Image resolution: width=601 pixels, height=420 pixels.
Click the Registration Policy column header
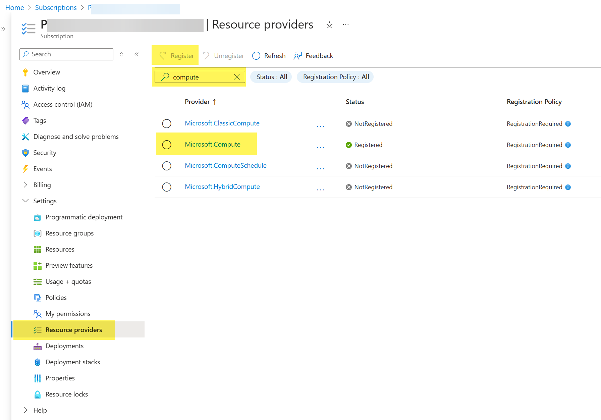pyautogui.click(x=534, y=102)
